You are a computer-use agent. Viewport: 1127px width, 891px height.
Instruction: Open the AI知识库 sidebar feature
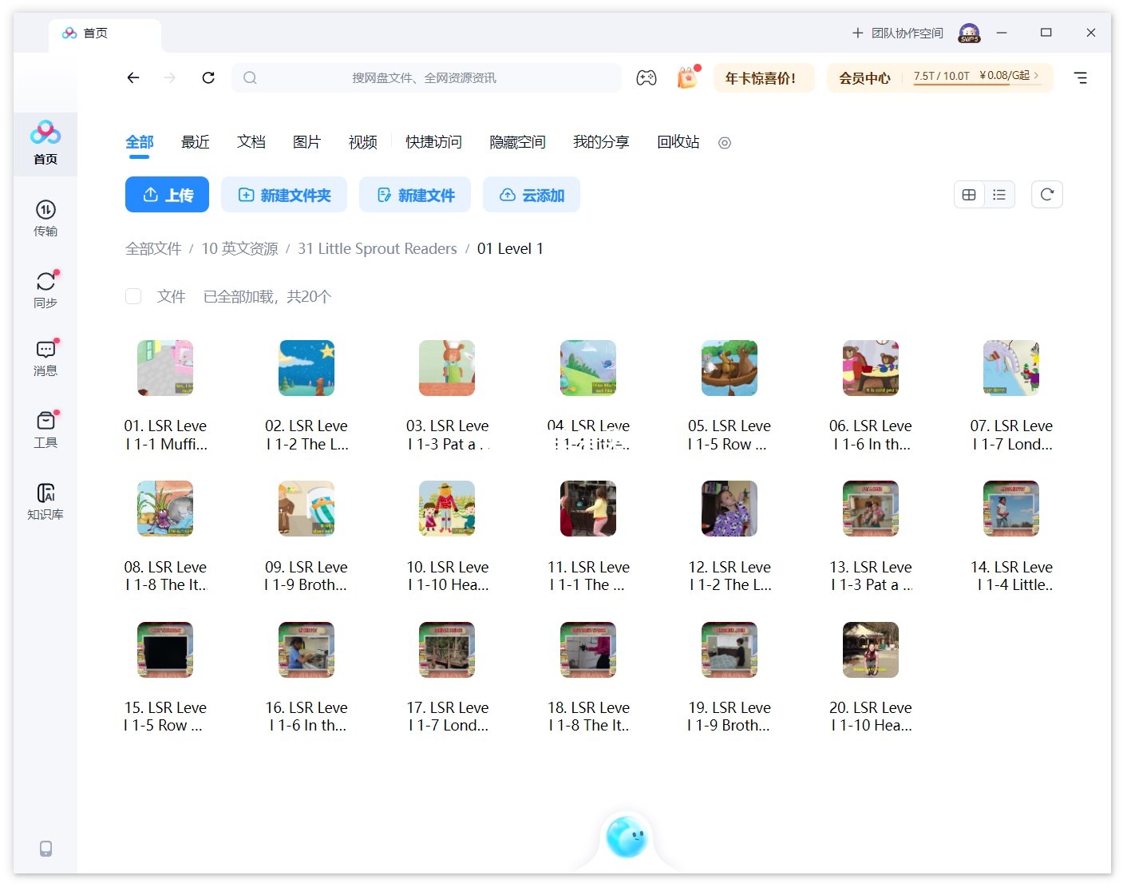45,499
